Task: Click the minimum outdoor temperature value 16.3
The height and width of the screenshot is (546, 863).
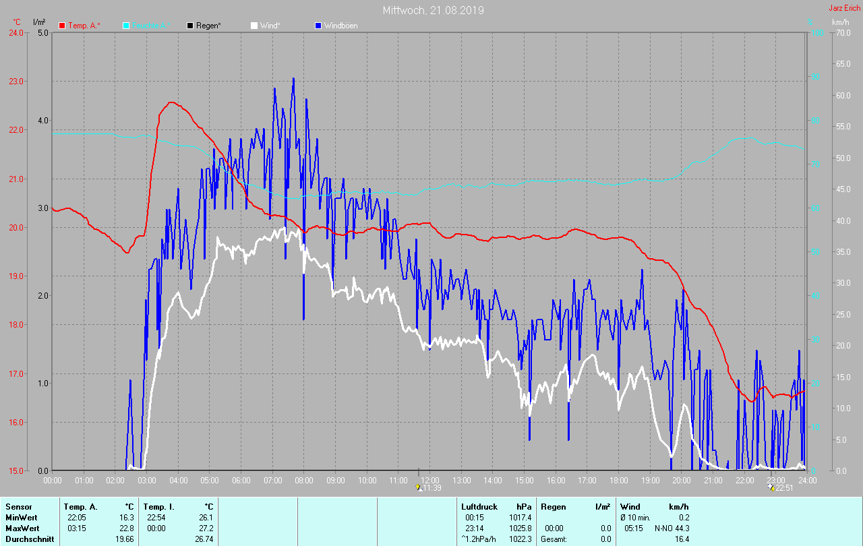Action: [126, 518]
